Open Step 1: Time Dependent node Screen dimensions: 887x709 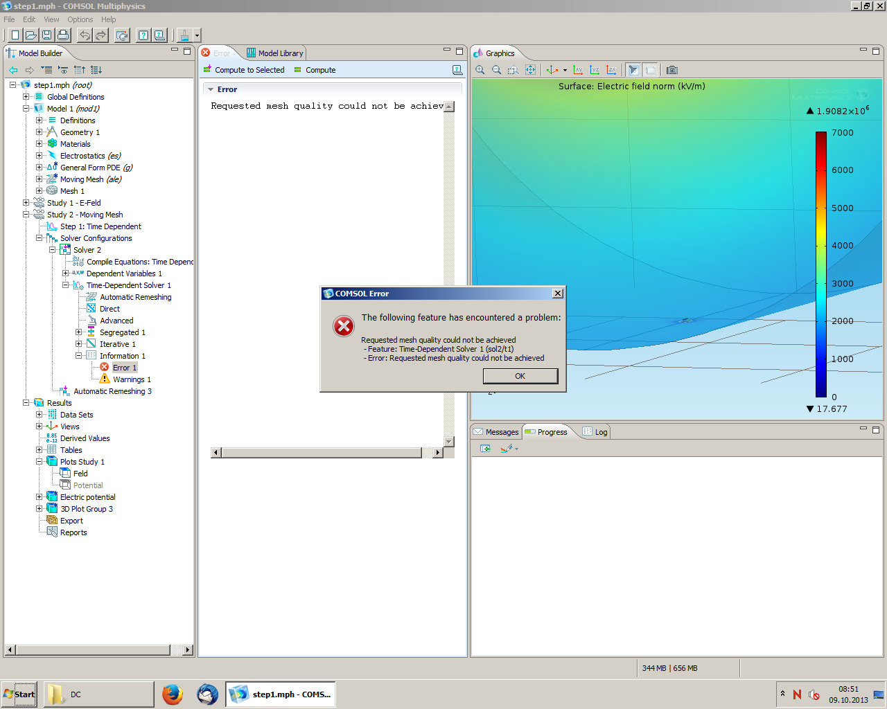tap(100, 226)
